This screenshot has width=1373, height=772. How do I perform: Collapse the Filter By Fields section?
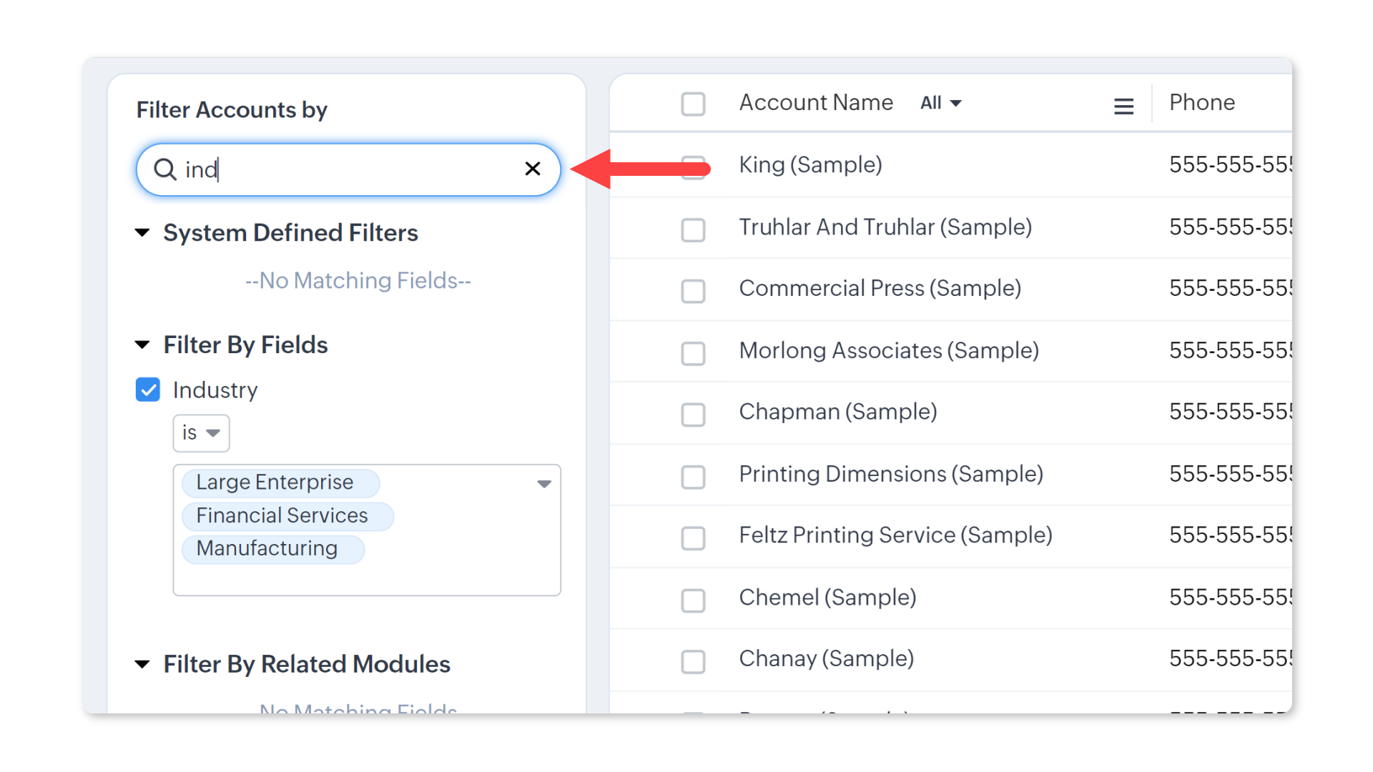(x=143, y=345)
